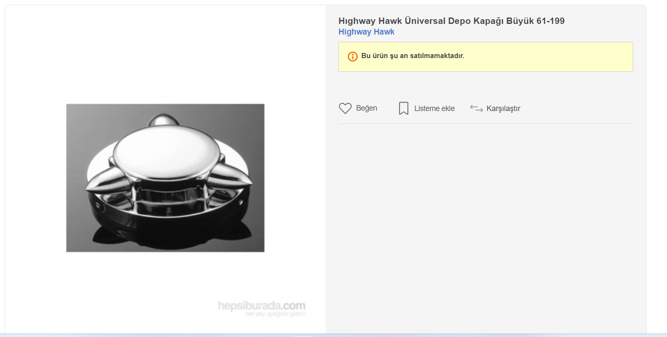This screenshot has height=337, width=667.
Task: Open the fuel cap product image
Action: tap(165, 178)
